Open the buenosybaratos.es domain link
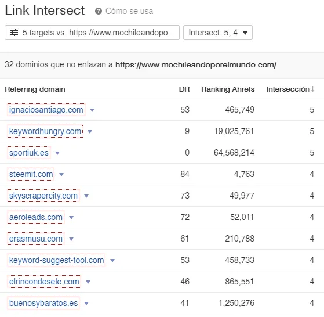The image size is (324, 317). 43,303
